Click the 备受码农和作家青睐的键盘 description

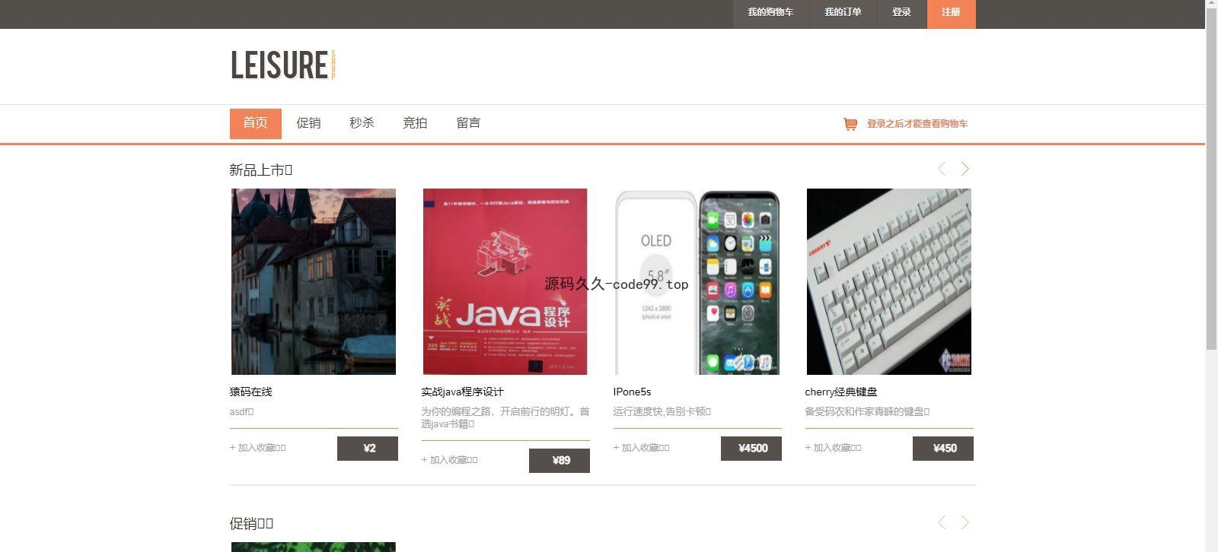867,412
